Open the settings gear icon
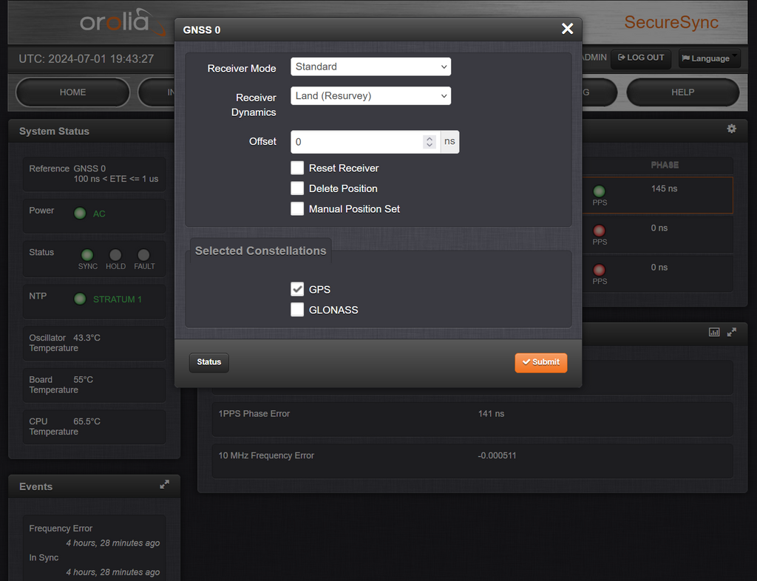Viewport: 757px width, 581px height. point(731,129)
